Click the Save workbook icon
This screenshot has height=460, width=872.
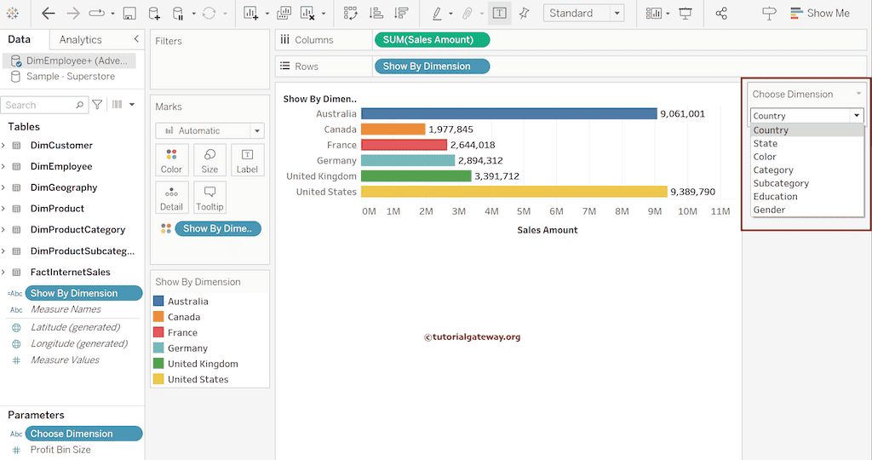pos(129,14)
